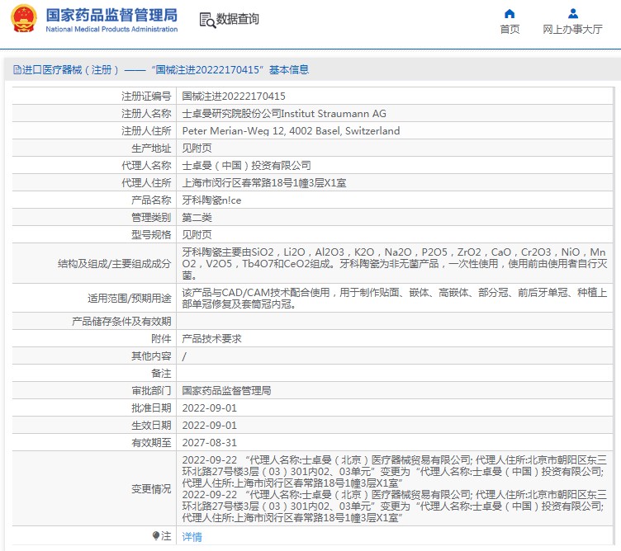Click 国家药品监督管理局 site title

111,15
